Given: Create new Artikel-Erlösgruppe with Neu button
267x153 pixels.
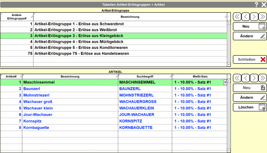Looking at the screenshot, I should (x=250, y=26).
